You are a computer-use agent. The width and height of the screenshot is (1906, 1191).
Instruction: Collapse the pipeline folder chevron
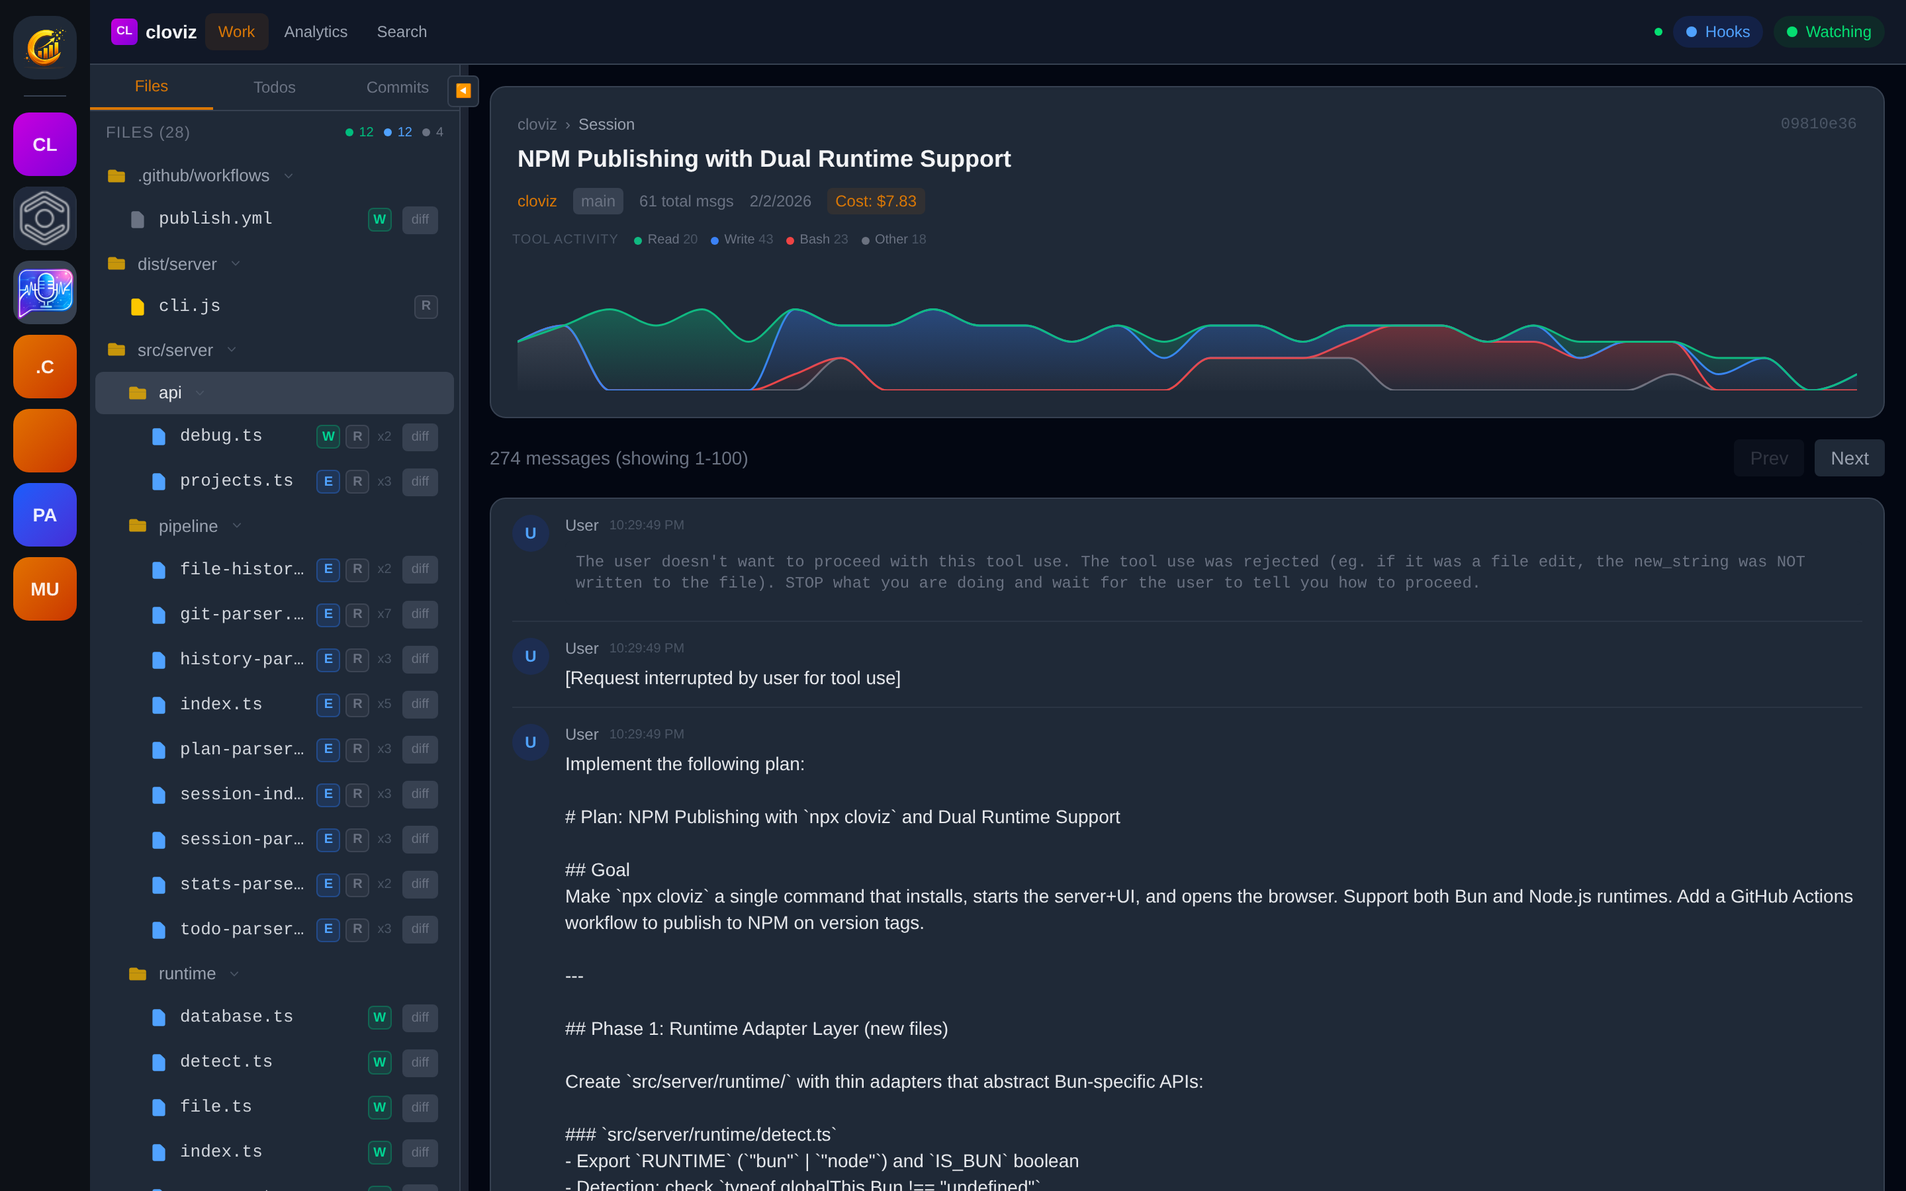pyautogui.click(x=237, y=526)
